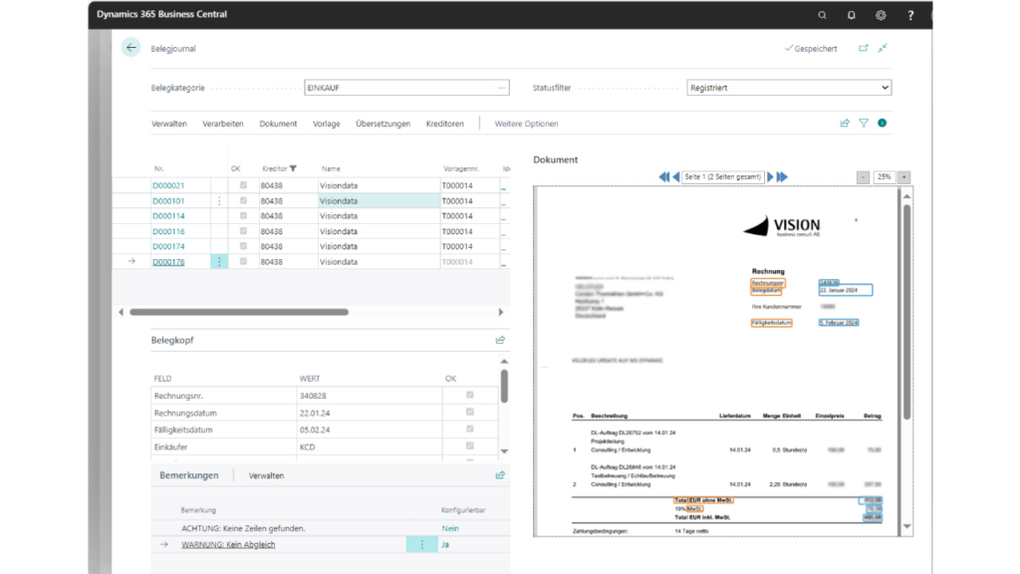Open Belegkategorie lookup ellipsis
Screen dimensions: 1020x574
[x=501, y=88]
